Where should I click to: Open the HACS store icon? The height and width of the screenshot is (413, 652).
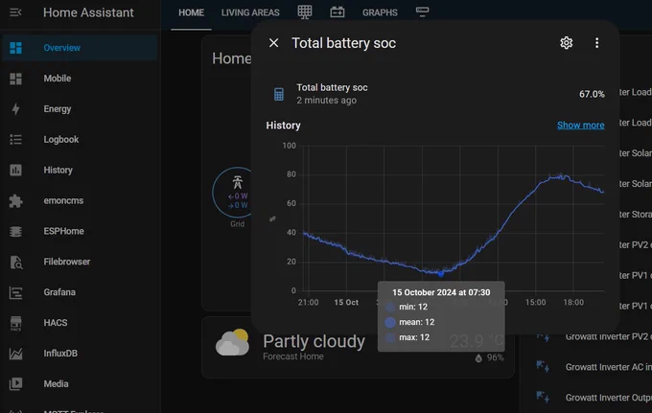pos(15,323)
